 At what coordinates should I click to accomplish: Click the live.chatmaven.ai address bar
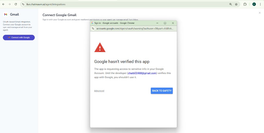(46, 4)
